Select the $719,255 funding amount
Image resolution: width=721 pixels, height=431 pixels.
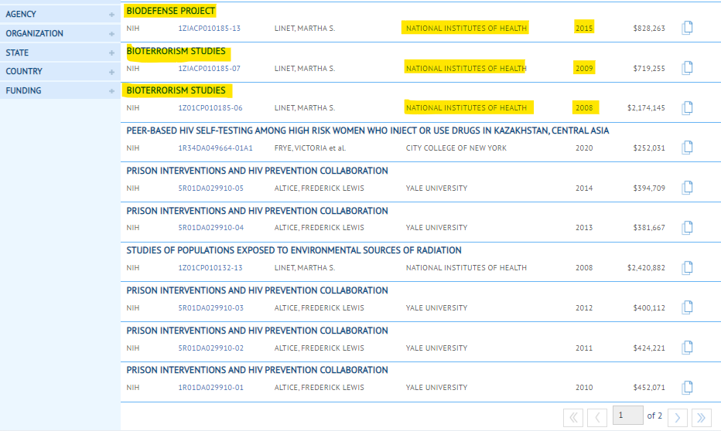point(649,69)
